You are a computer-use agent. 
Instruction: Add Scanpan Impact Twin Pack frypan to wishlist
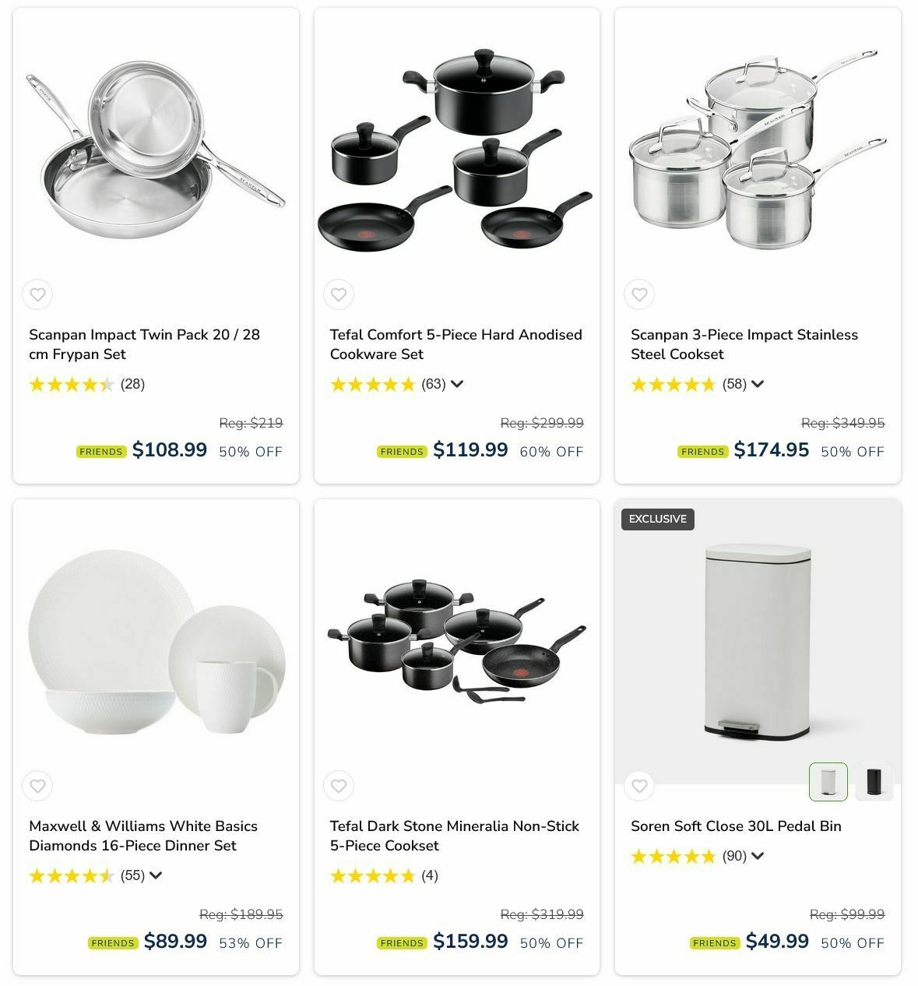[37, 294]
